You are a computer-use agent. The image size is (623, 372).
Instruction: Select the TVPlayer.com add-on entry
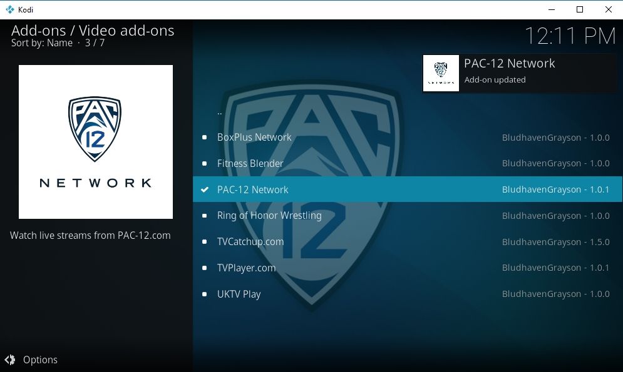[408, 268]
